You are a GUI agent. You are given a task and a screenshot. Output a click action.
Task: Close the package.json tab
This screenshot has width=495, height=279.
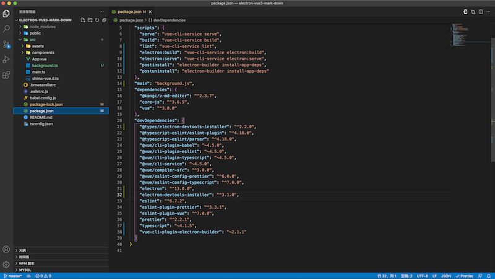150,12
